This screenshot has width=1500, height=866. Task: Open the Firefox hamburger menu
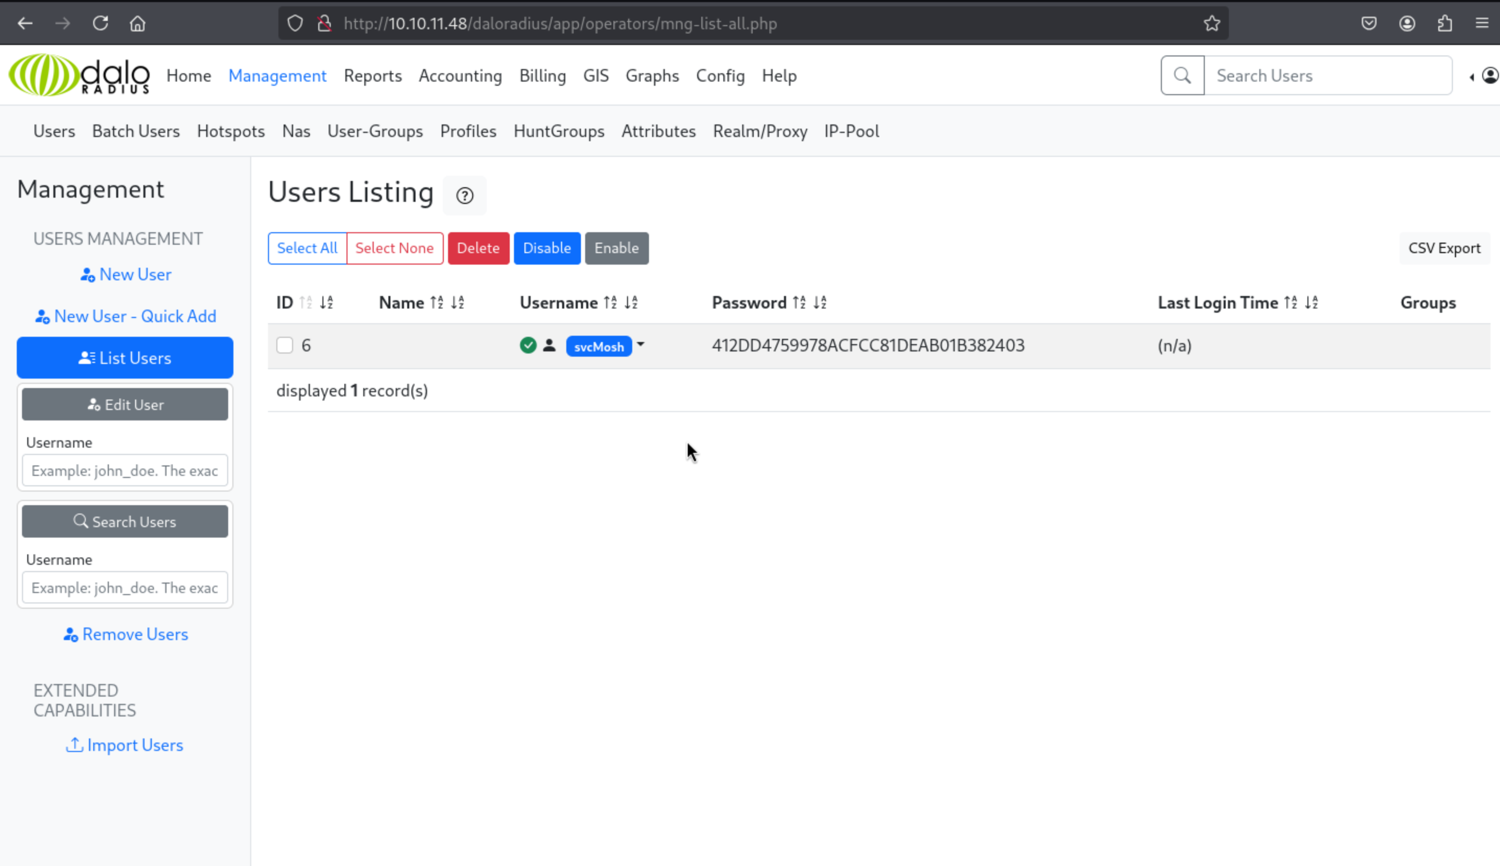[1482, 24]
